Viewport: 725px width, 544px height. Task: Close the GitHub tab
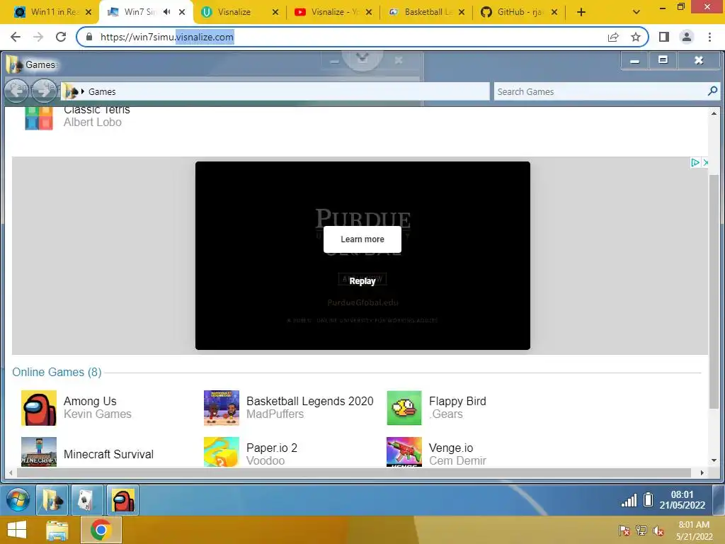[x=554, y=12]
